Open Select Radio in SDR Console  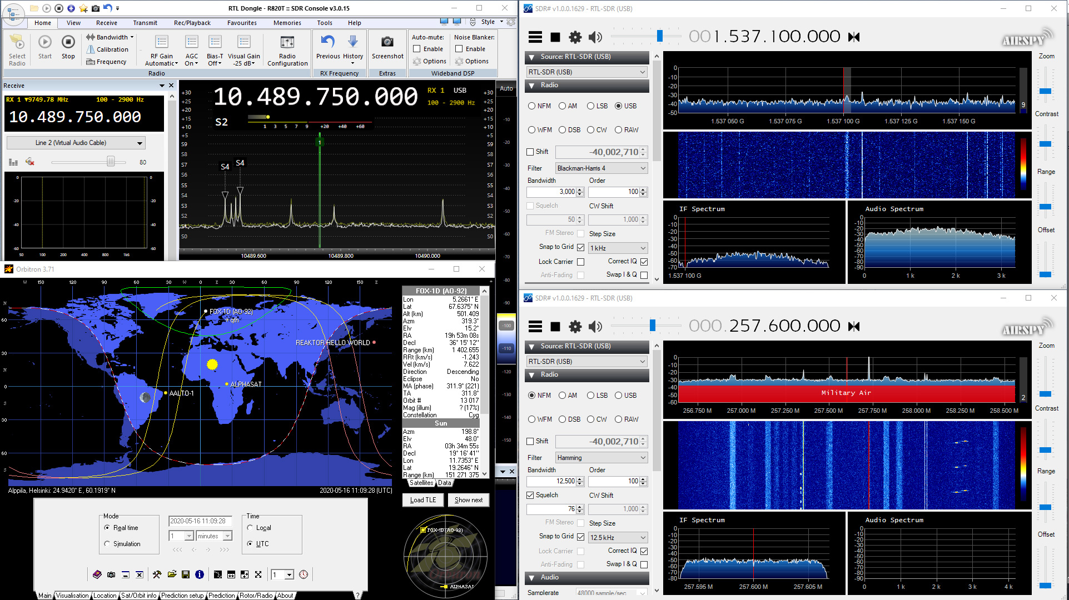coord(17,50)
